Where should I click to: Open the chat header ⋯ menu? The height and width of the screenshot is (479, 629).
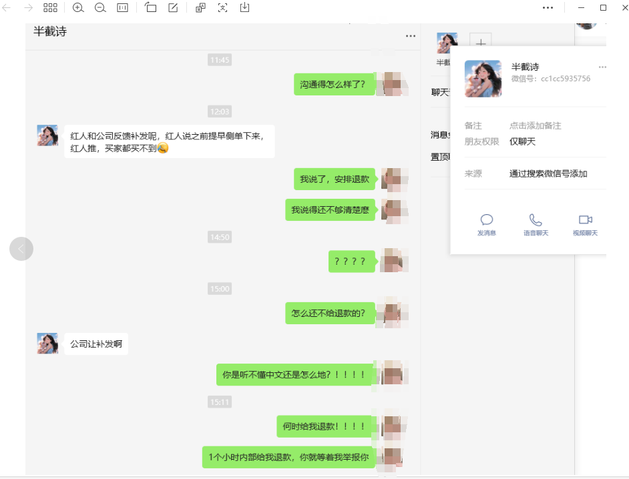411,36
